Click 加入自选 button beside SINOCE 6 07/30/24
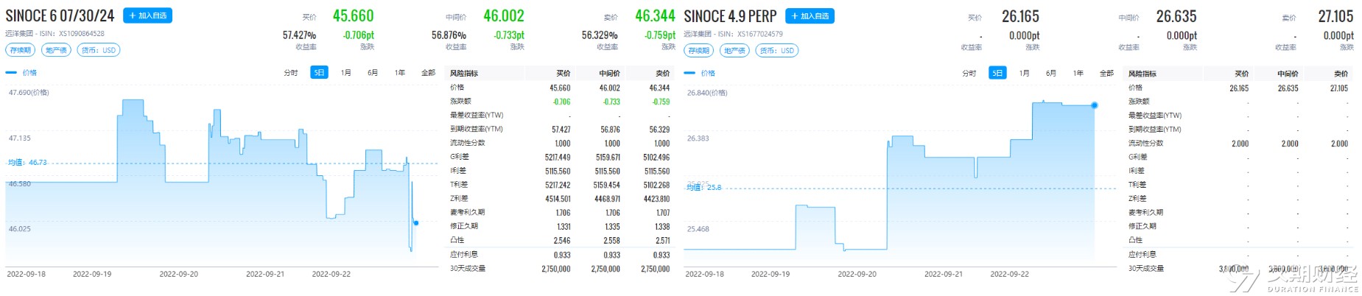Viewport: 1362px width, 296px height. click(147, 15)
